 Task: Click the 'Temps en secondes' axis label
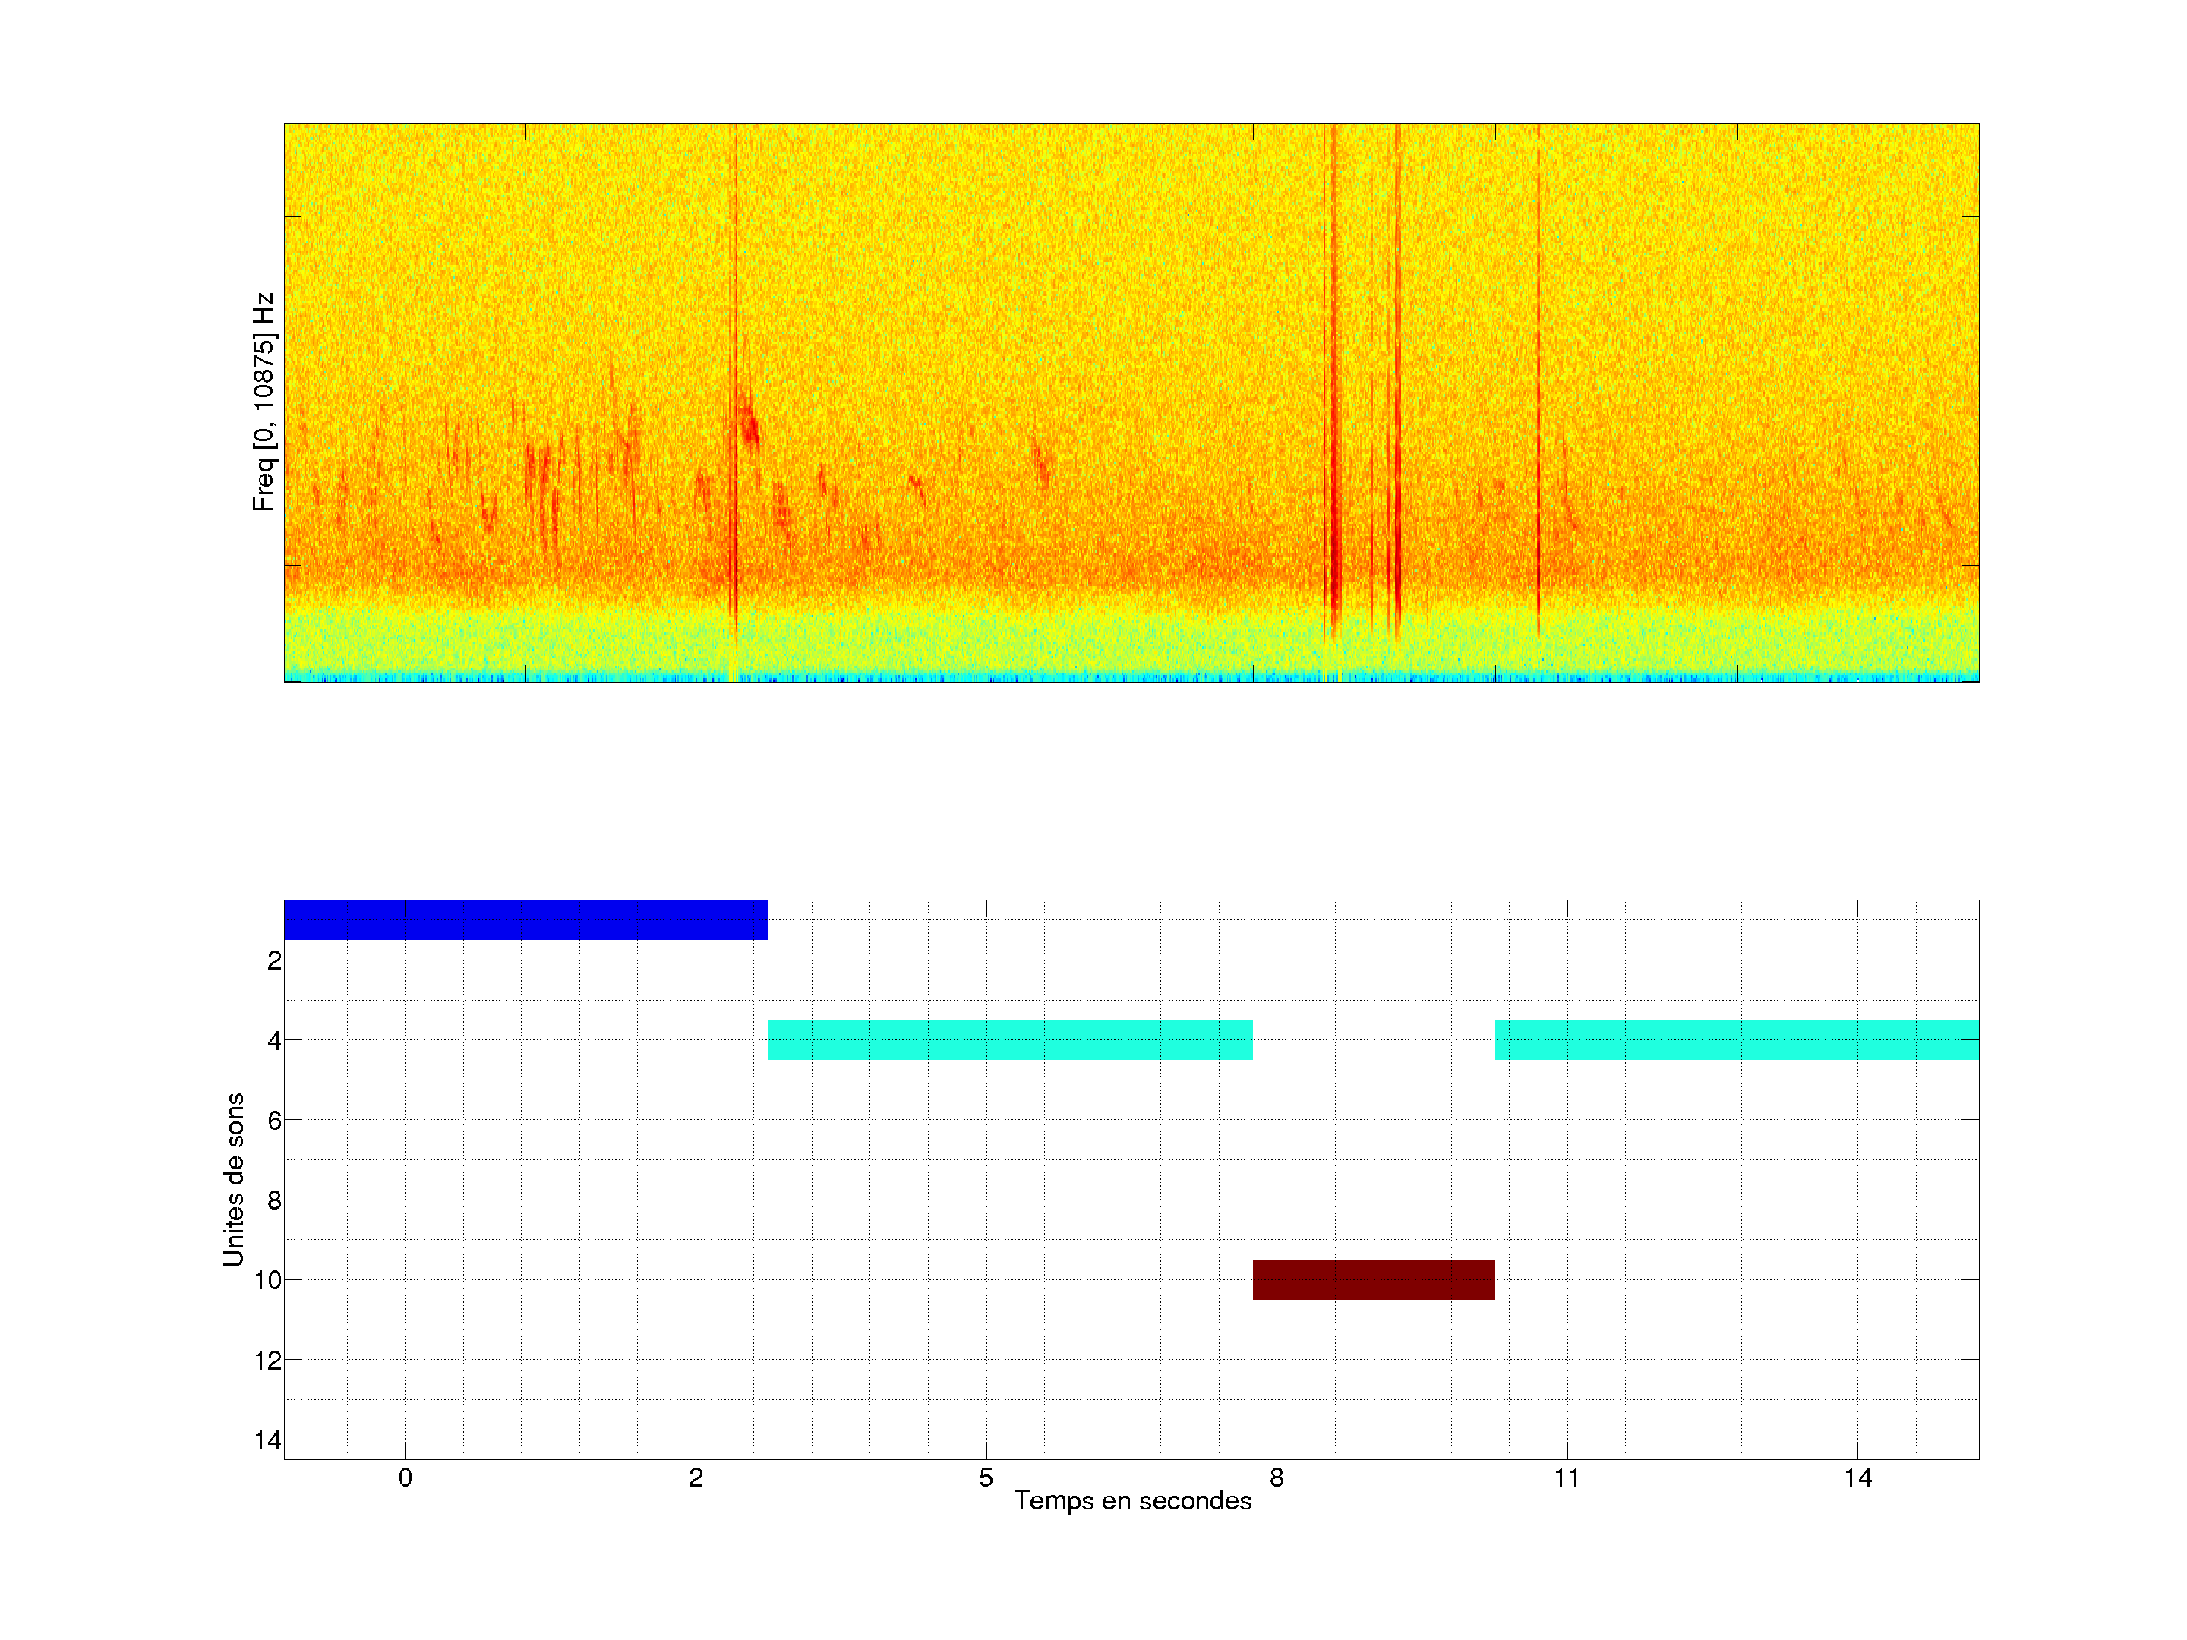pyautogui.click(x=1132, y=1500)
